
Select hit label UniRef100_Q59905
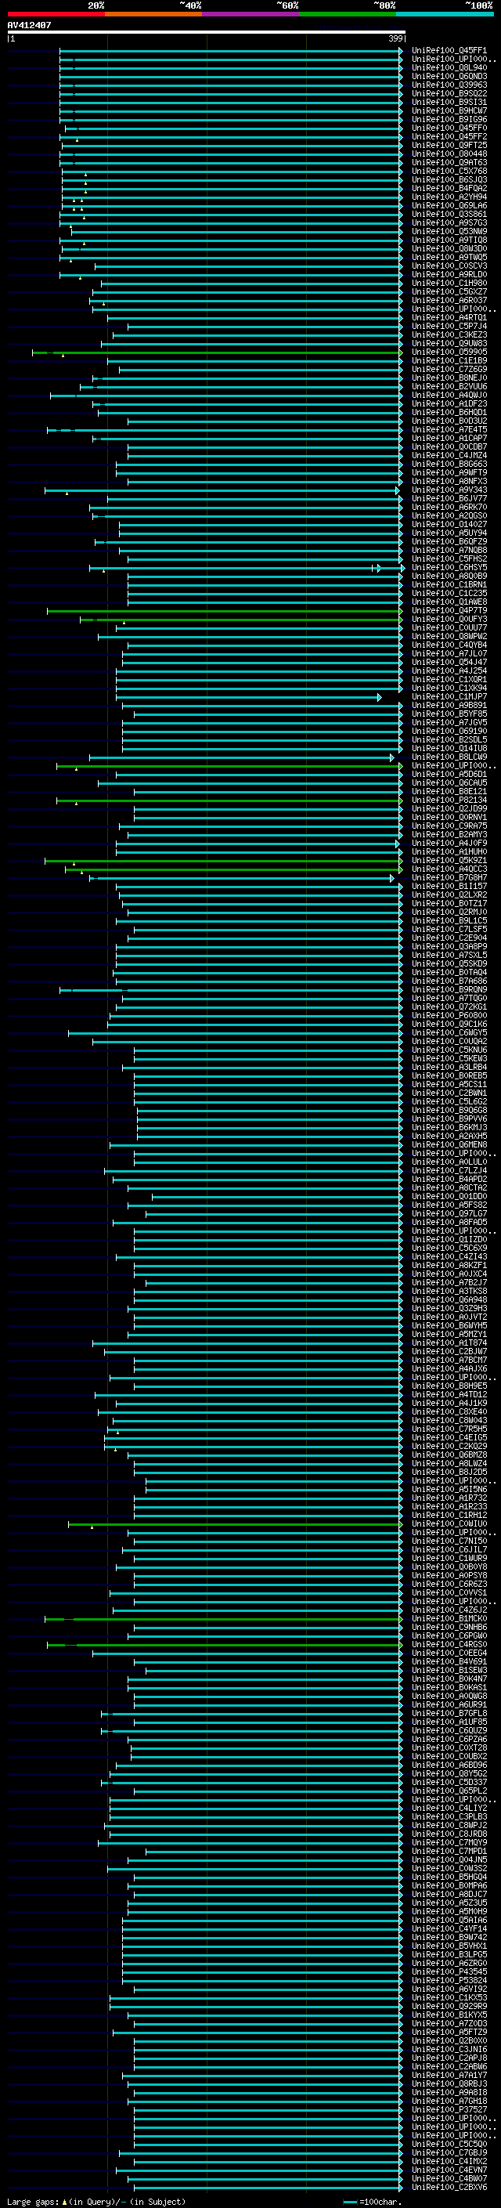point(449,352)
